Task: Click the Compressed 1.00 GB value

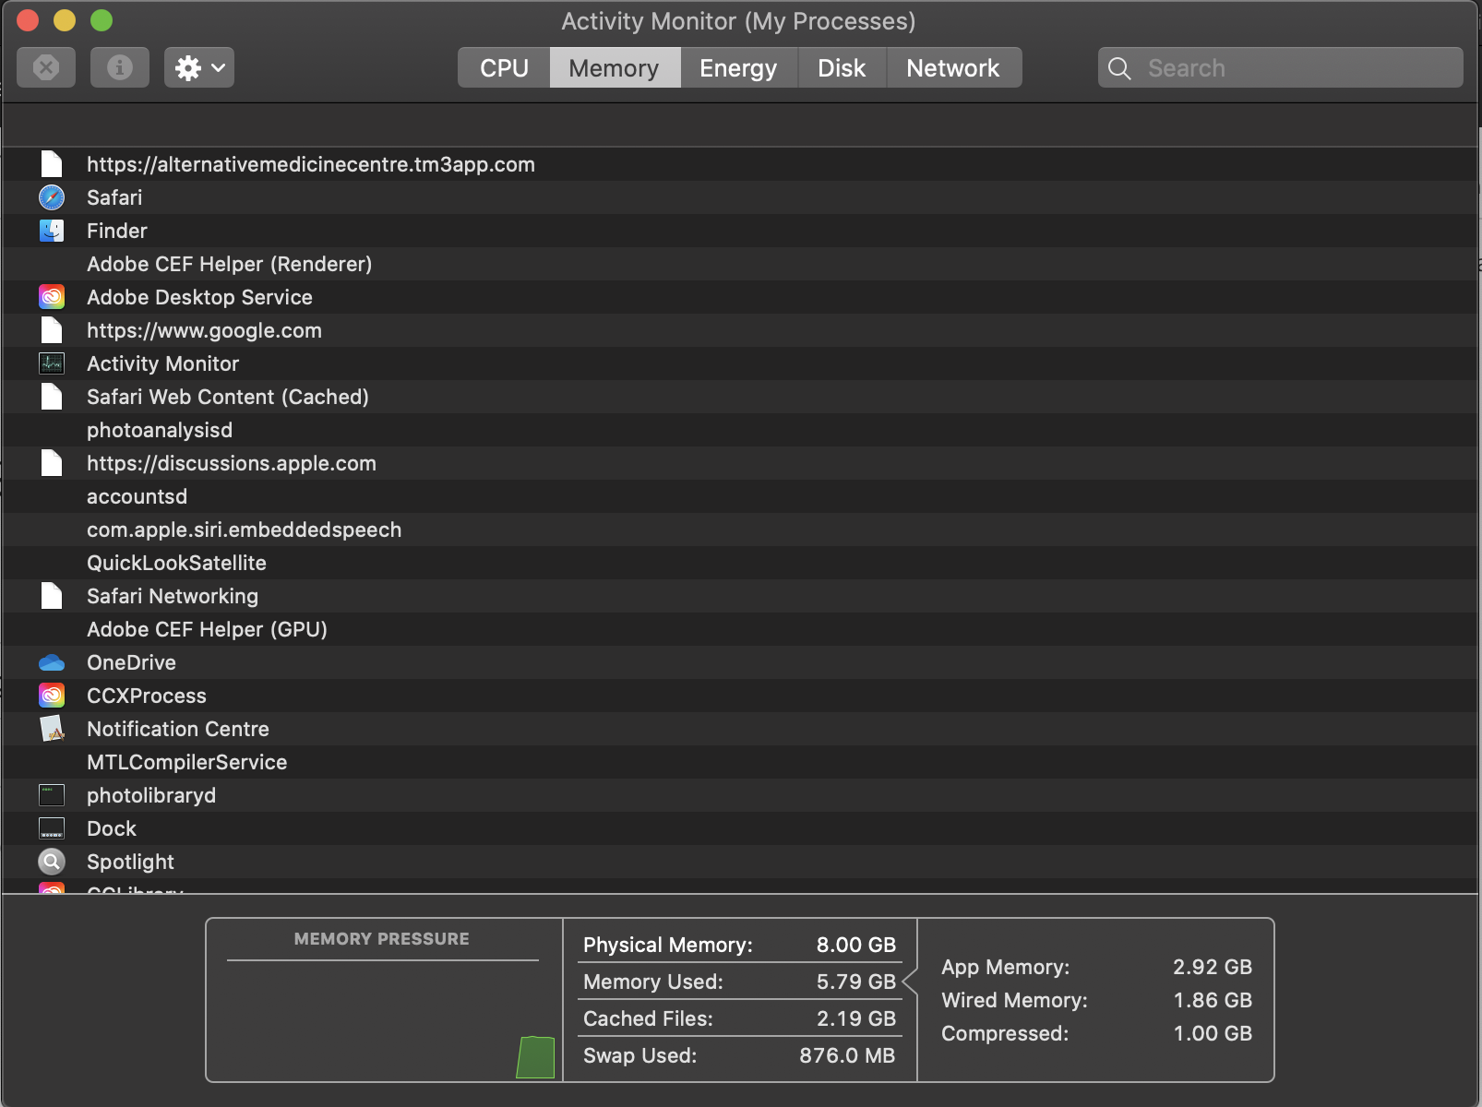Action: tap(1213, 1033)
